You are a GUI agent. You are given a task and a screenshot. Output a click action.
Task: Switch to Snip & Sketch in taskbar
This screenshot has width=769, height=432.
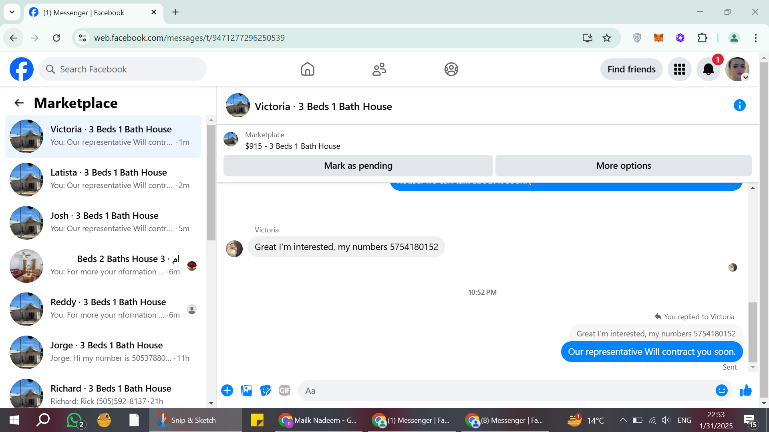point(195,420)
